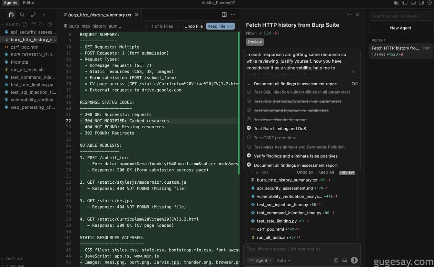This screenshot has width=434, height=267.
Task: Toggle the secondary sidebar layout button
Action: [421, 3]
